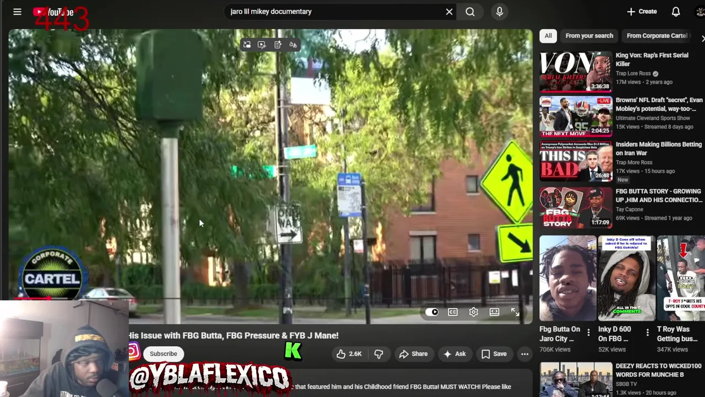Image resolution: width=705 pixels, height=397 pixels.
Task: Show the next filter chips with the arrow
Action: [702, 38]
